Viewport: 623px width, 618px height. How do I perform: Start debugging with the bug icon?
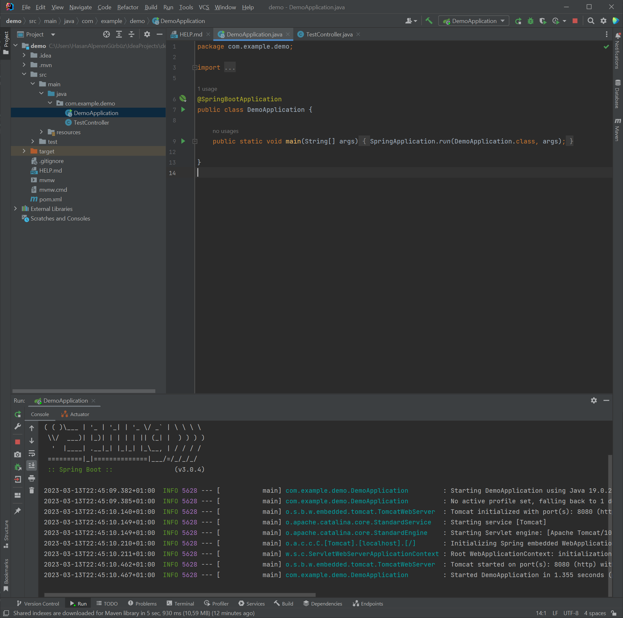tap(531, 21)
